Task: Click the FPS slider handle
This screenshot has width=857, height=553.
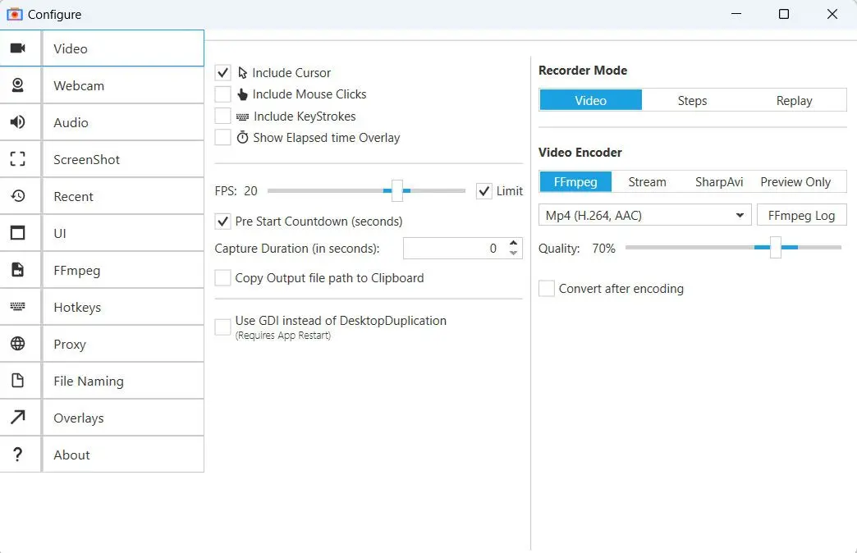Action: coord(397,190)
